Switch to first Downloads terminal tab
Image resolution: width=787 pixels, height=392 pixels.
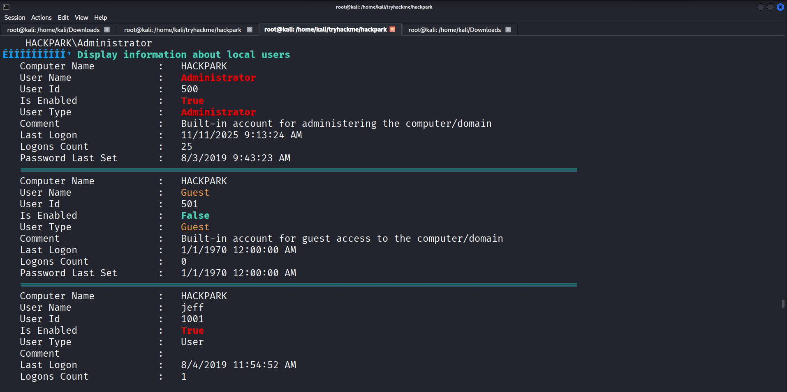(x=53, y=30)
